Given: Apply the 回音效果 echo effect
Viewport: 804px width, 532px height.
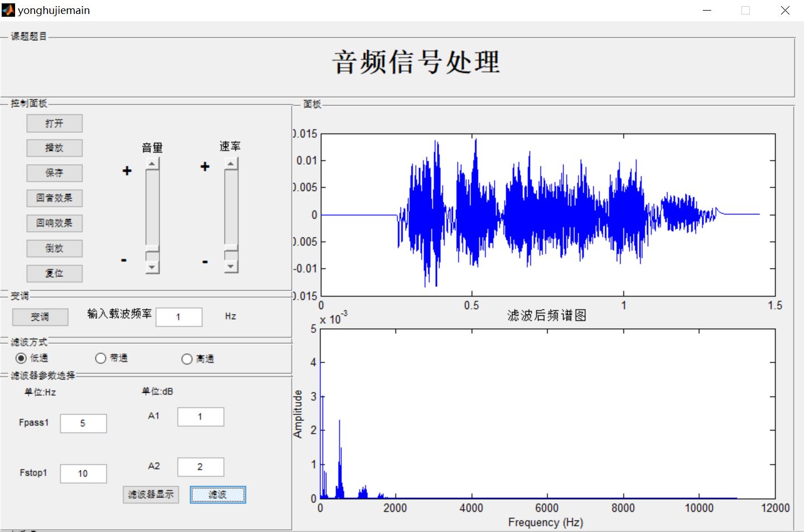Looking at the screenshot, I should click(x=55, y=198).
